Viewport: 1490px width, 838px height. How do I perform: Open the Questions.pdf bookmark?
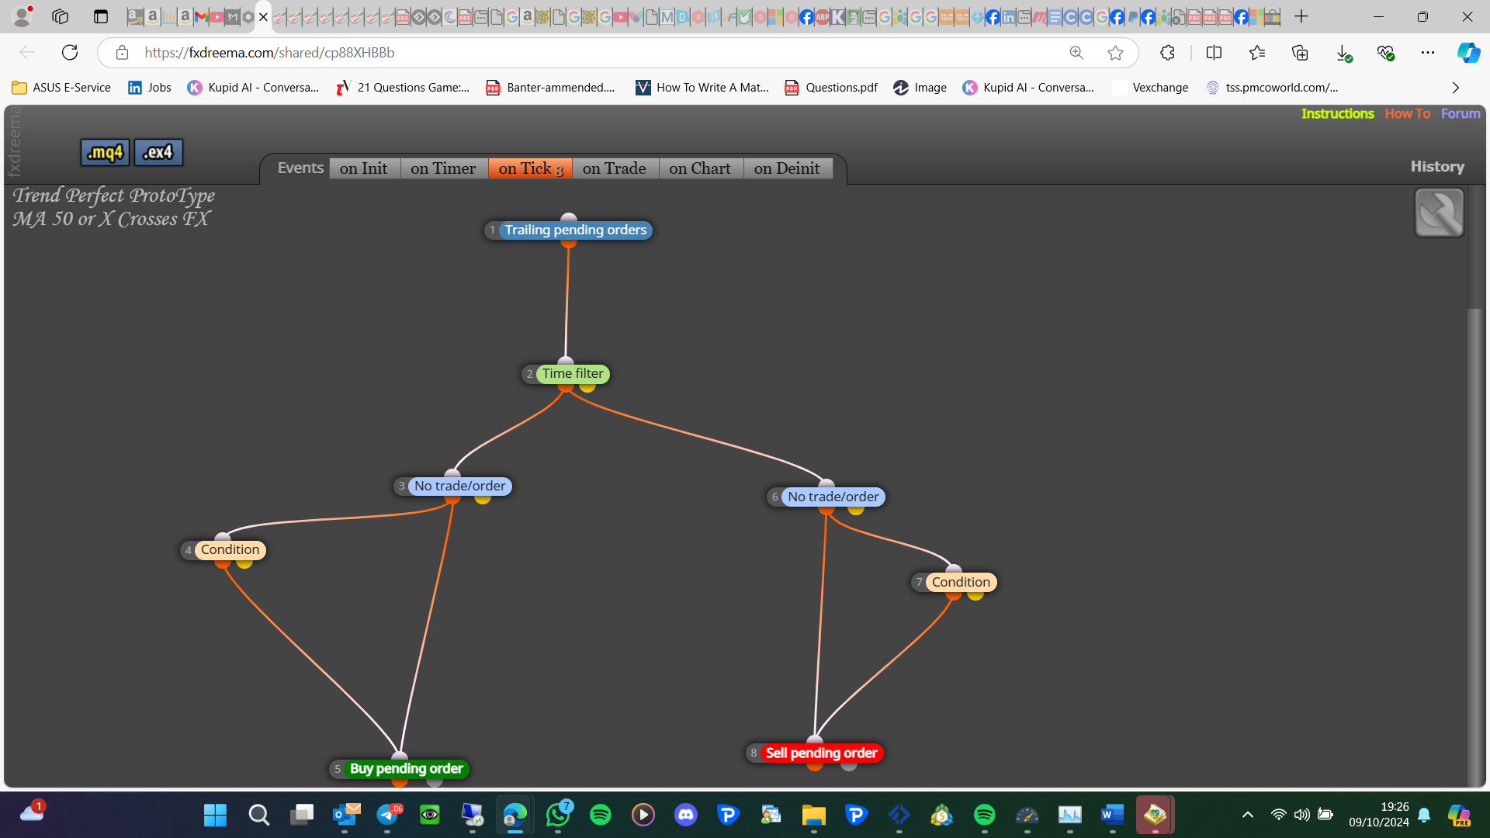(831, 88)
